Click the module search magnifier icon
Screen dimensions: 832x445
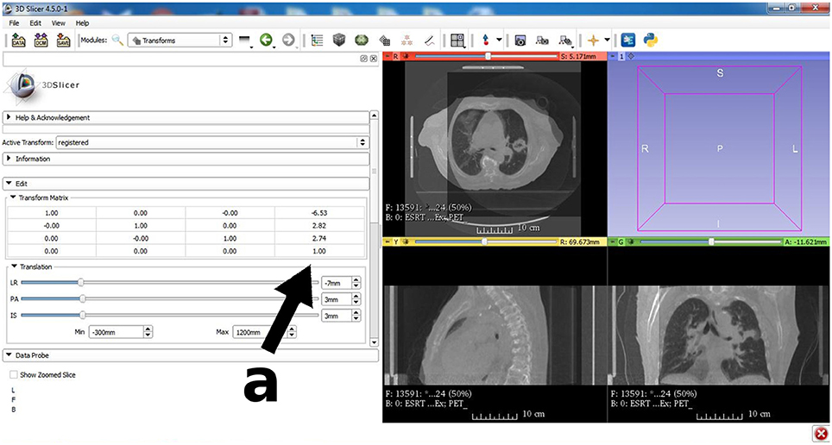117,40
